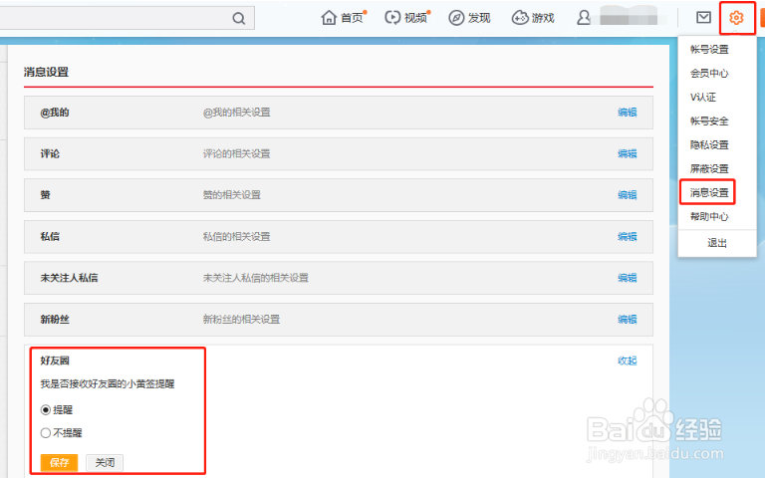
Task: Select the 不提醒 radio button
Action: pos(46,432)
